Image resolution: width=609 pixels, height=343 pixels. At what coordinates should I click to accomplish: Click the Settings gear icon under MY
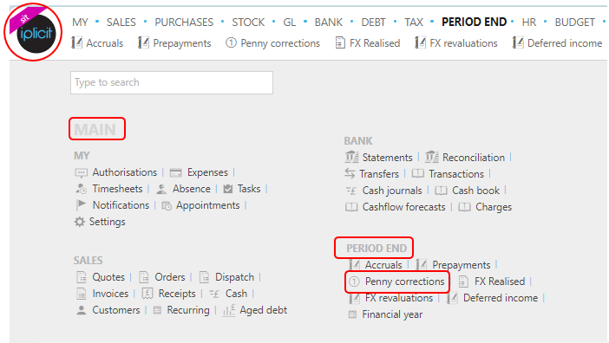pos(79,222)
